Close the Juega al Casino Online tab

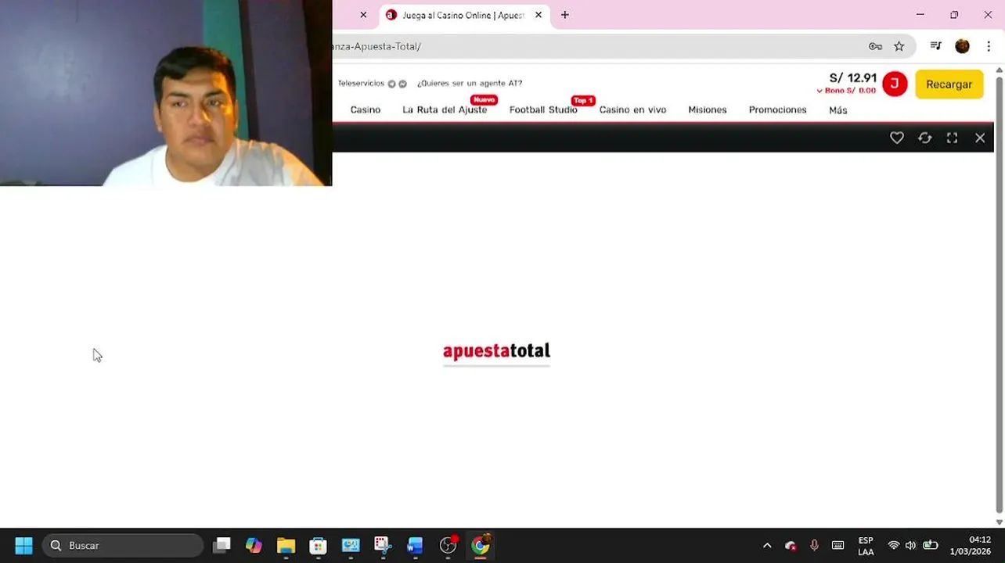coord(538,15)
